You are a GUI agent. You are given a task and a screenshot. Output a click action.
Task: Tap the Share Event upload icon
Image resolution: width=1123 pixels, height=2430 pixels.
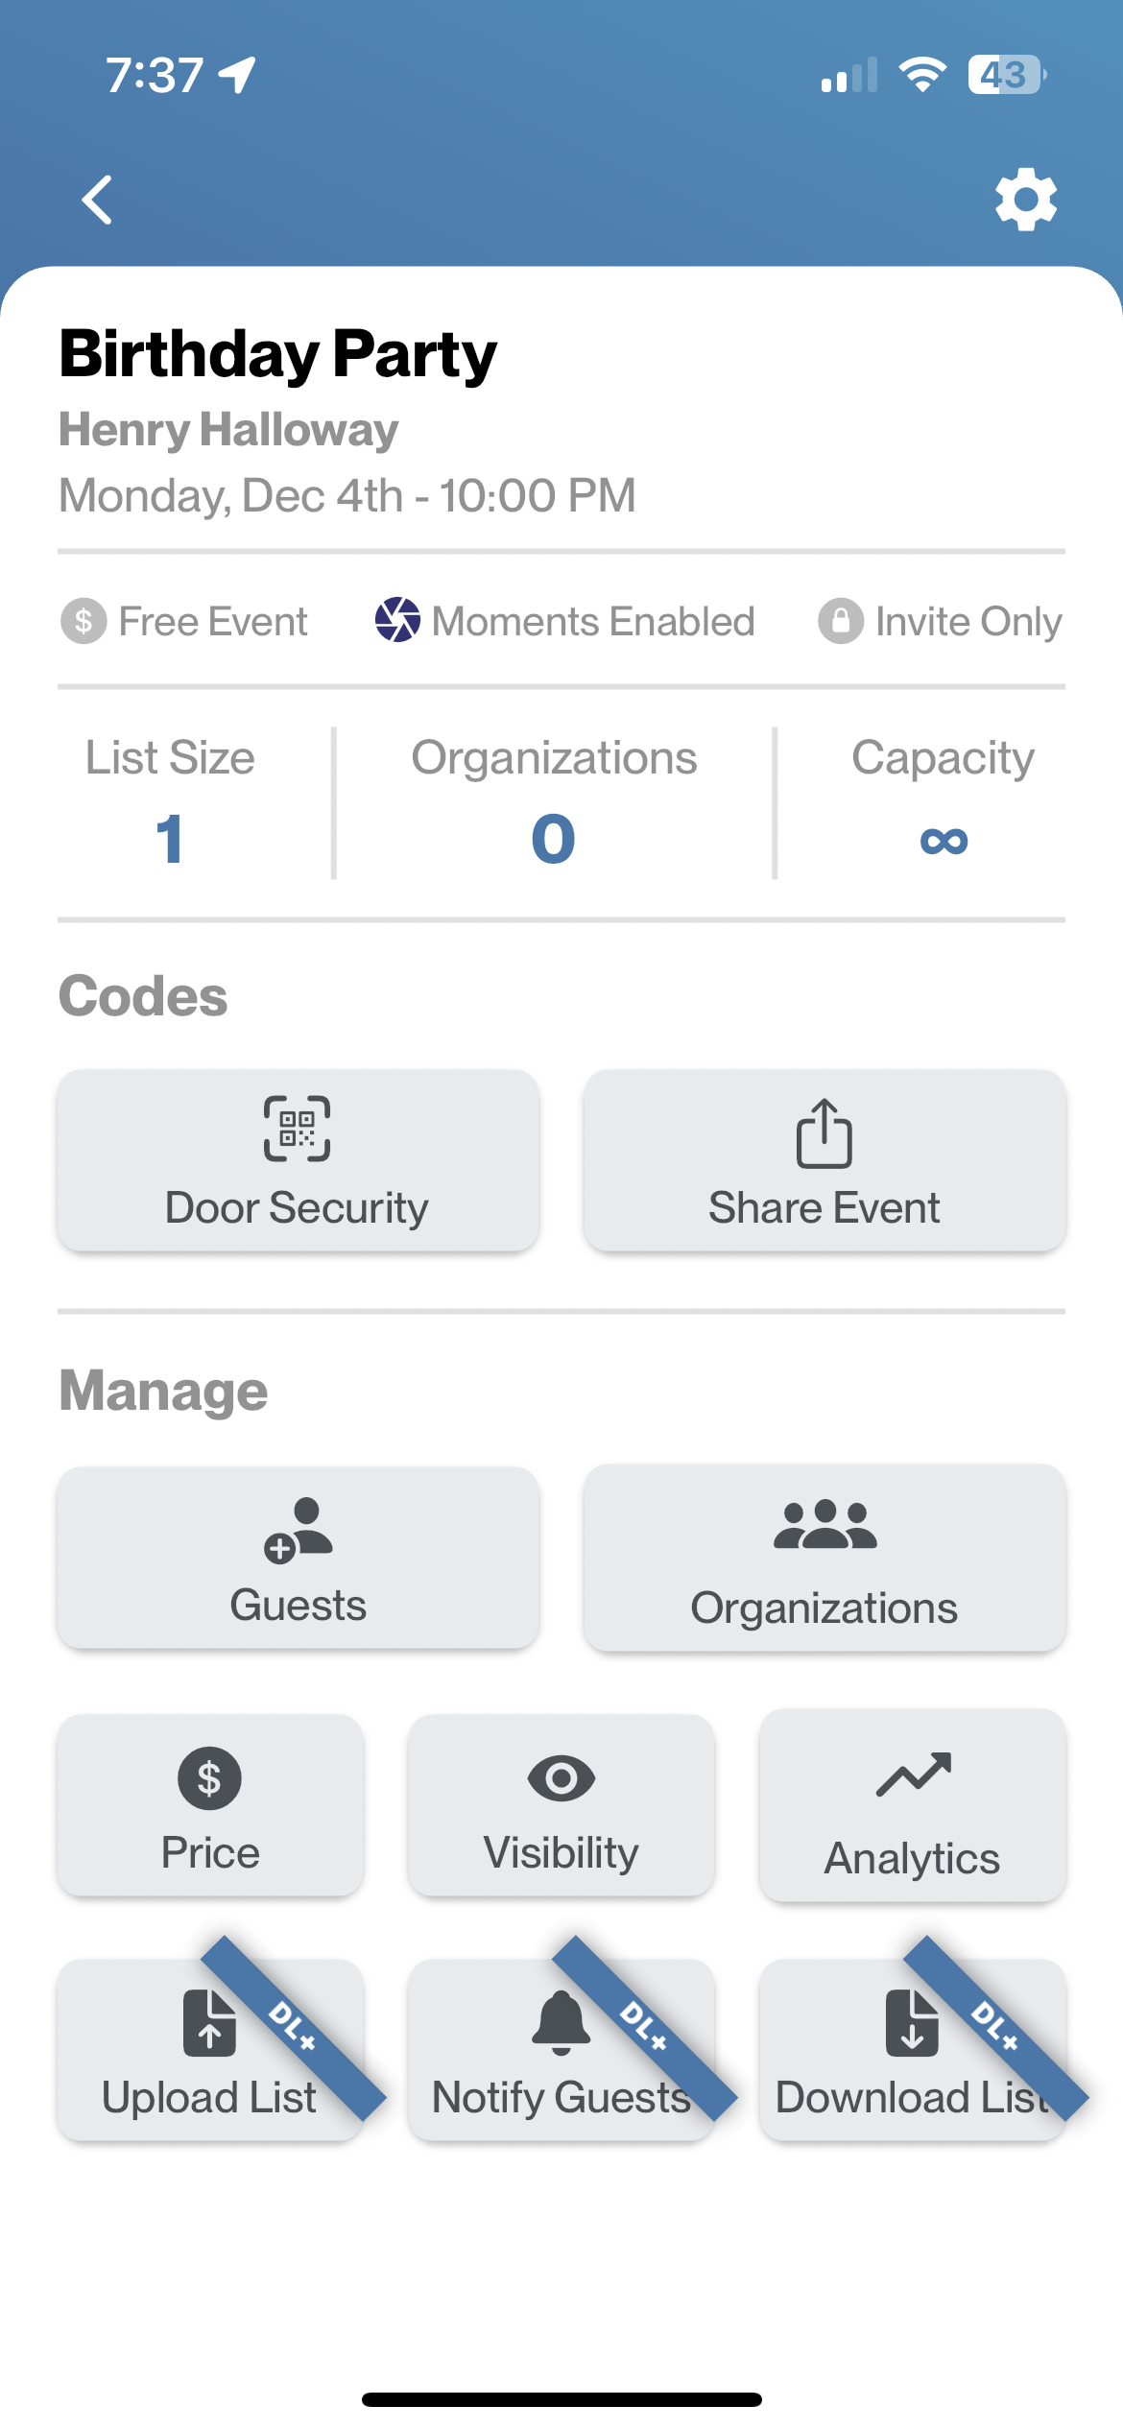coord(824,1133)
